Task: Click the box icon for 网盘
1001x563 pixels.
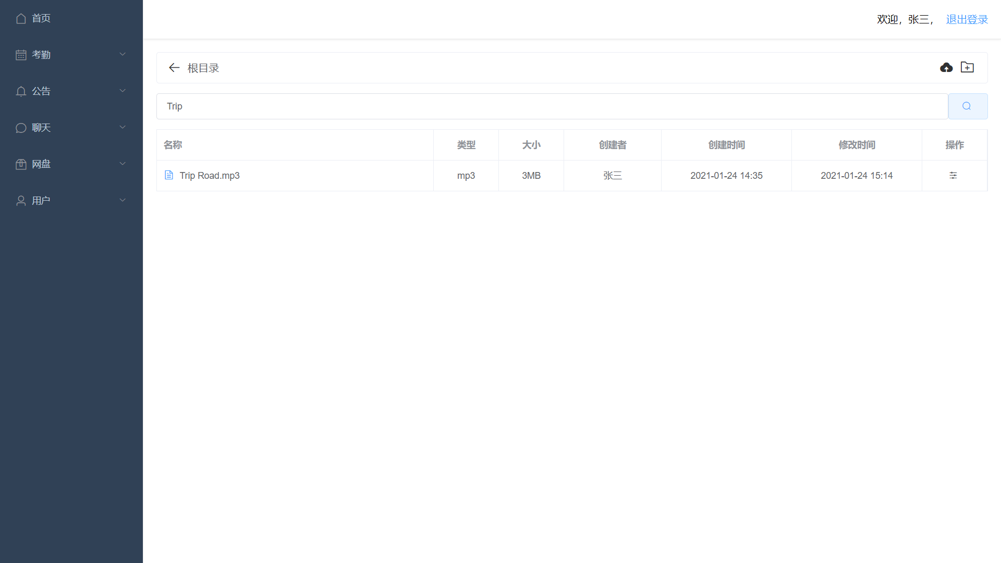Action: coord(21,164)
